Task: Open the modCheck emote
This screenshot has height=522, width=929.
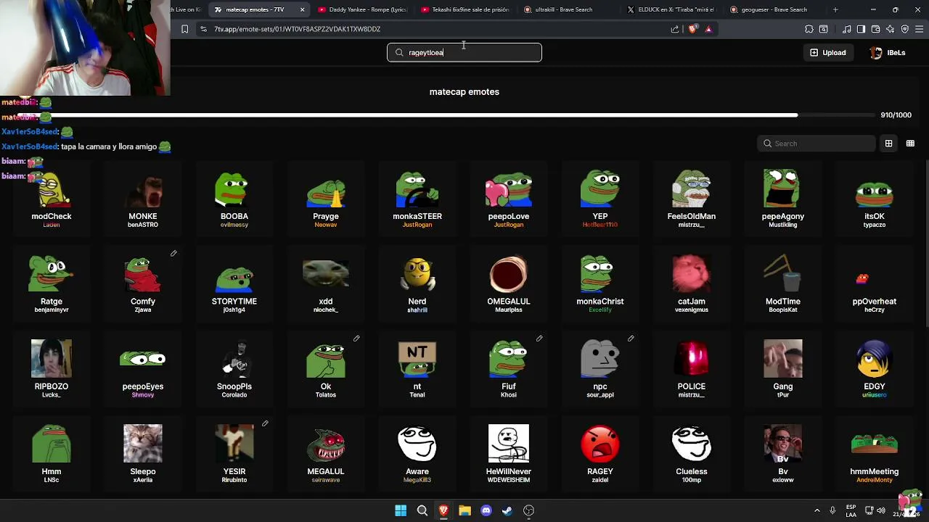Action: [x=52, y=199]
